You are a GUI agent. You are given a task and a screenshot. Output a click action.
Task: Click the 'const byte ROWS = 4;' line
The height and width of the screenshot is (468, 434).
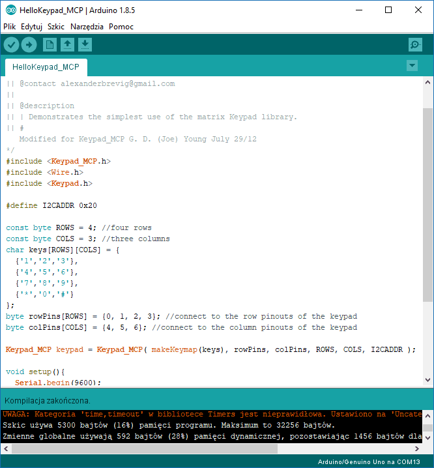click(x=79, y=227)
